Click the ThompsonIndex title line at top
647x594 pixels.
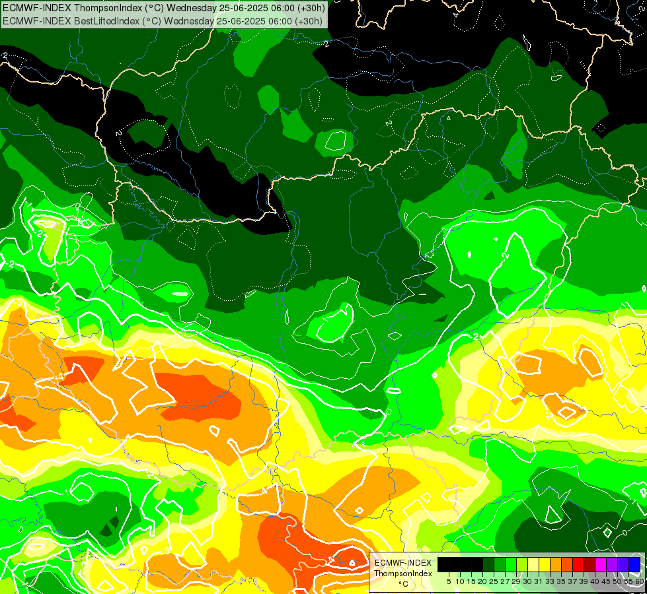pos(163,7)
